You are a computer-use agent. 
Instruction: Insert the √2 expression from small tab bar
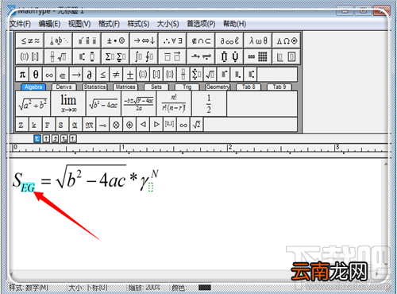pyautogui.click(x=197, y=125)
